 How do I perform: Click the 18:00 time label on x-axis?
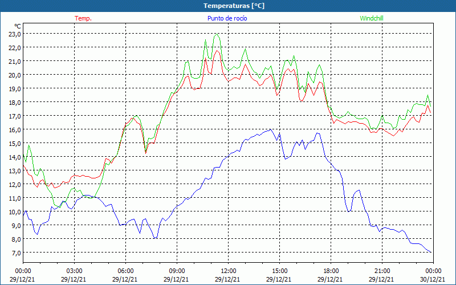331,271
